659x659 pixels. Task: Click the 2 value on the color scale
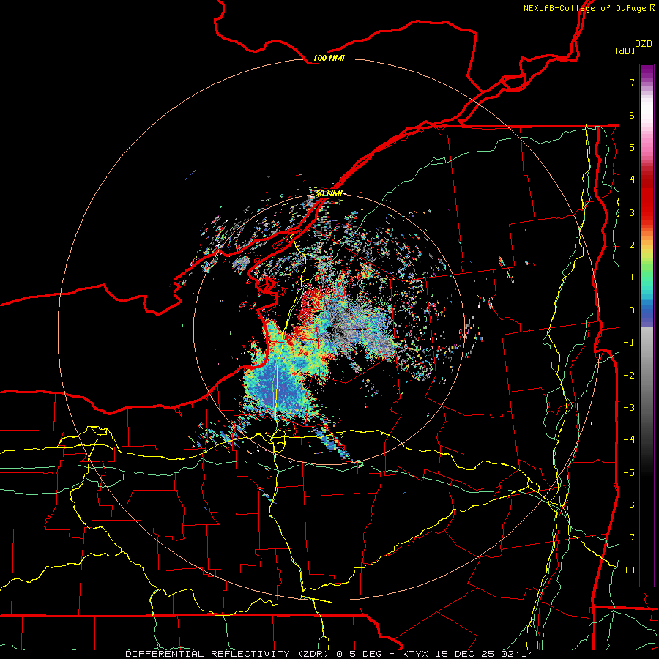(632, 245)
